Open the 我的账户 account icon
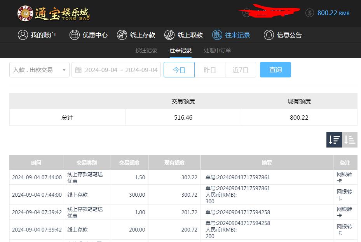This screenshot has height=242, width=361. tap(23, 35)
